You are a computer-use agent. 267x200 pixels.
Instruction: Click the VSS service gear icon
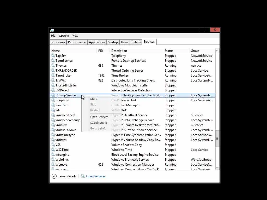[x=53, y=145]
